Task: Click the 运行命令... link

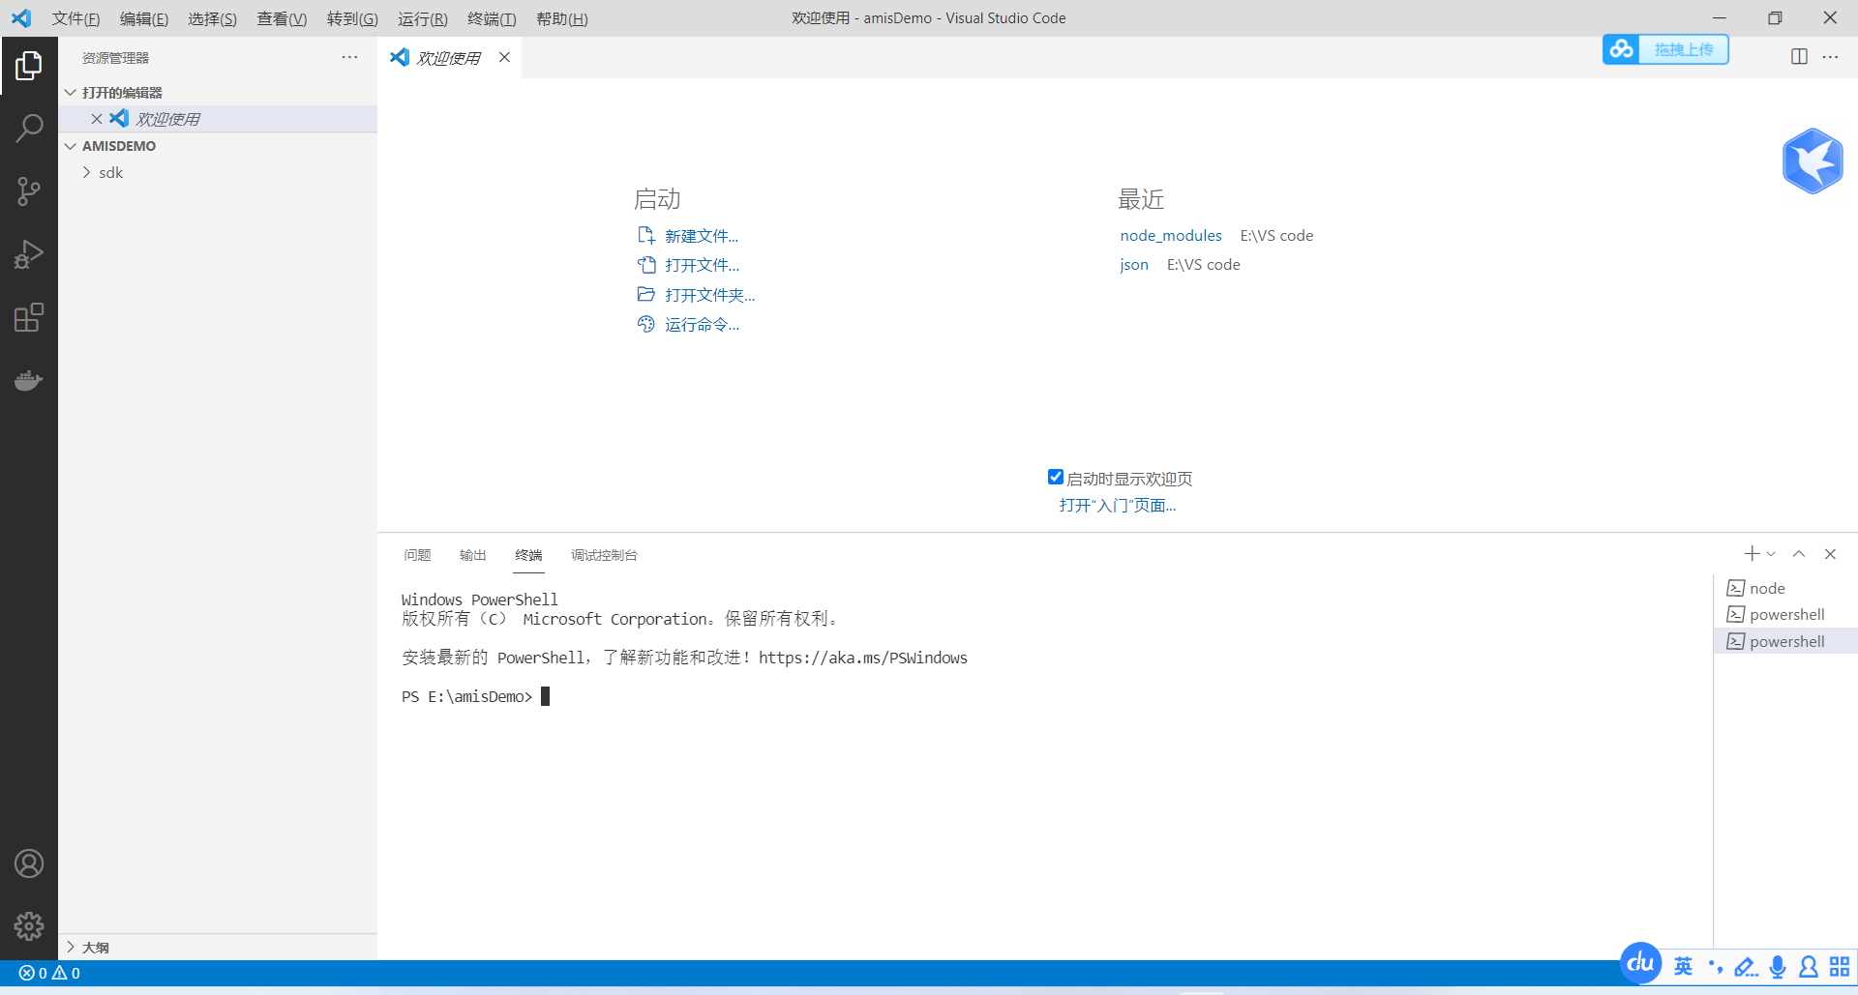Action: (702, 325)
